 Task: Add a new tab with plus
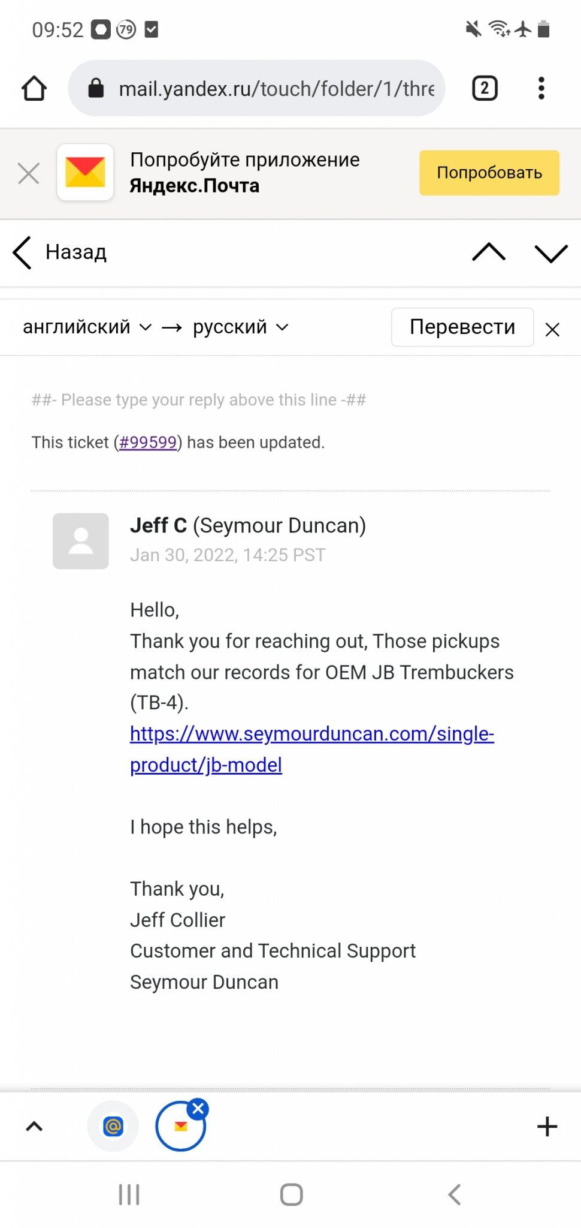[x=547, y=1127]
